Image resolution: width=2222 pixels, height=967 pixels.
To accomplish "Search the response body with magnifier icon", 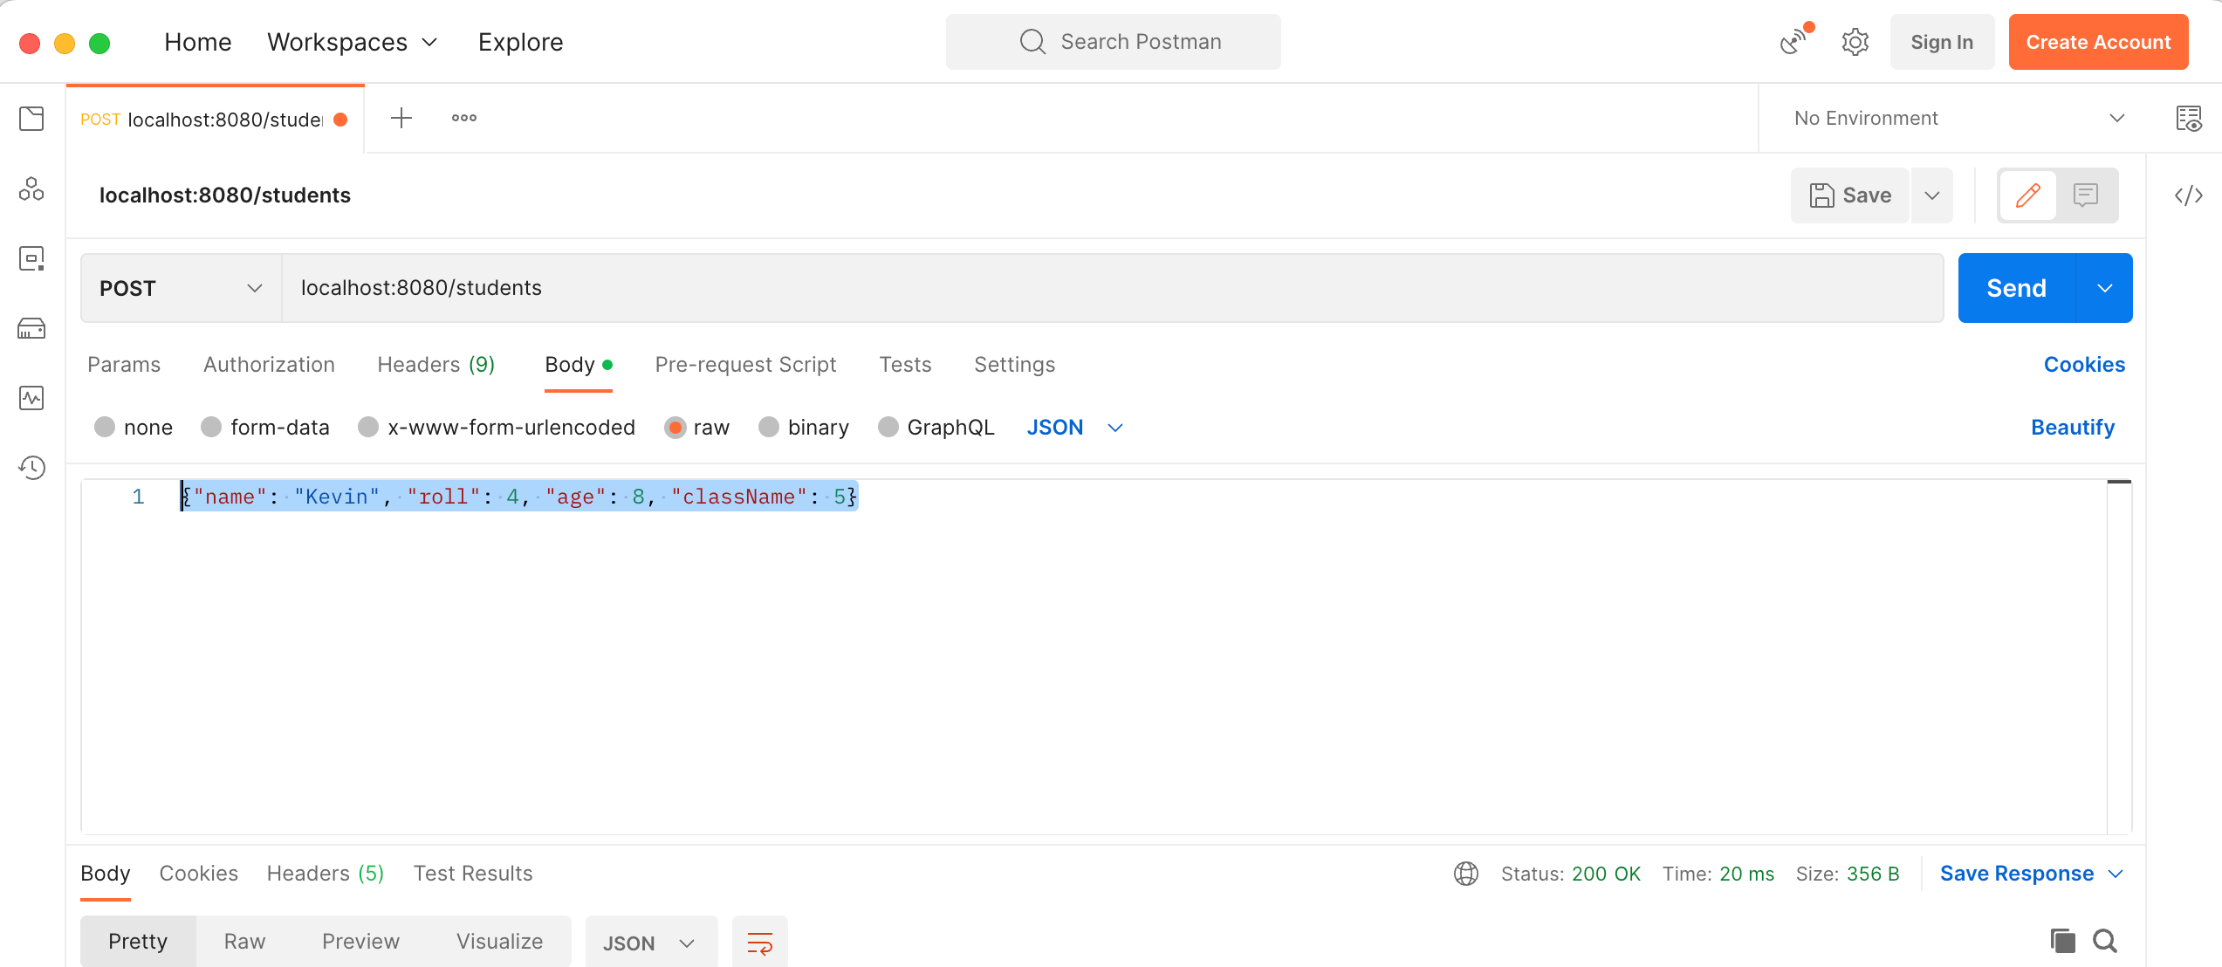I will [x=2105, y=941].
